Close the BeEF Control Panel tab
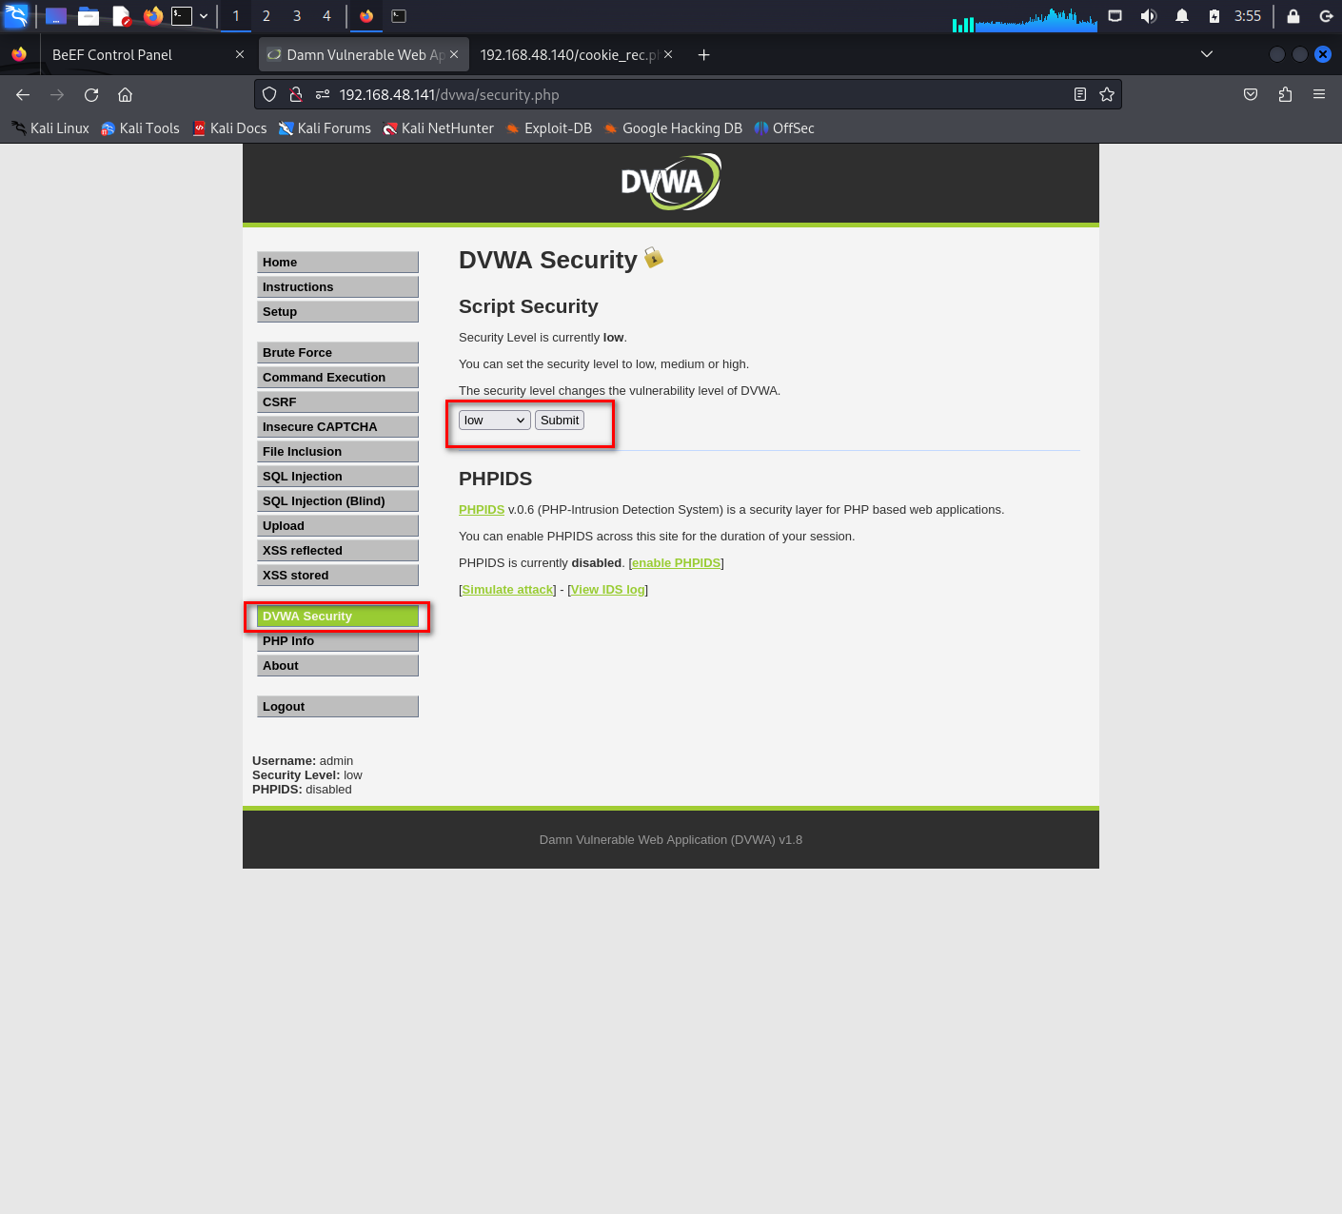 click(x=240, y=55)
